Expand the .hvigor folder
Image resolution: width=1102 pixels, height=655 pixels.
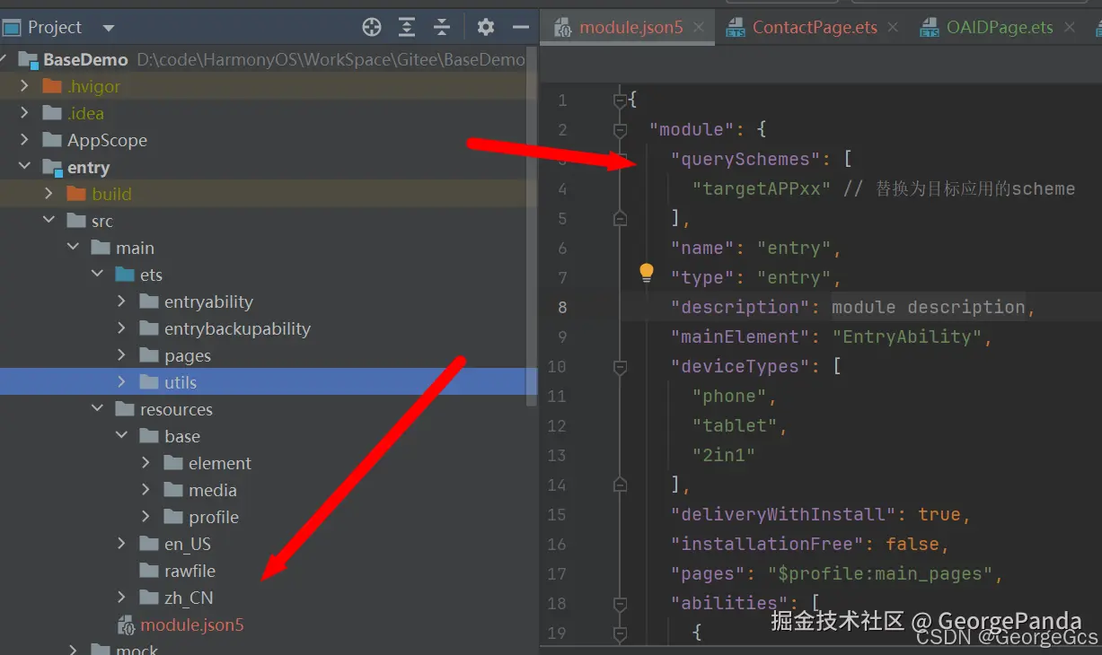pyautogui.click(x=25, y=86)
